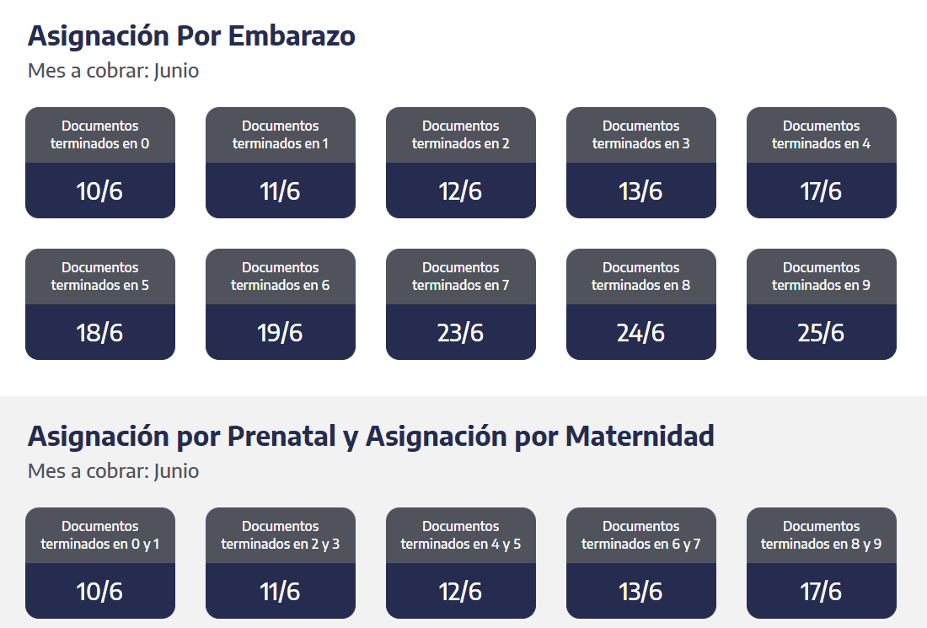The height and width of the screenshot is (628, 927).
Task: Click the 25/6 card for documents ending in 9
Action: pyautogui.click(x=821, y=304)
